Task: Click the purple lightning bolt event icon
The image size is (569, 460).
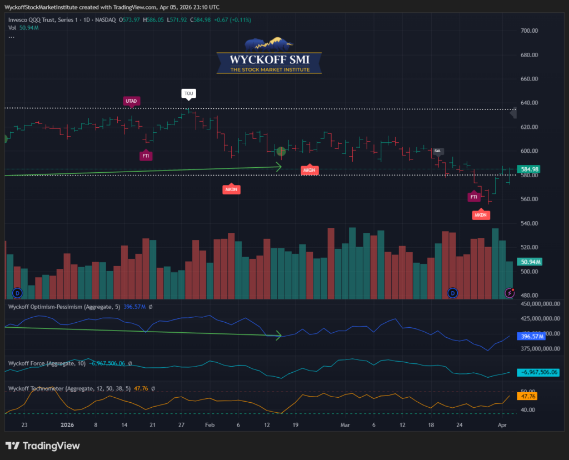Action: [x=510, y=292]
